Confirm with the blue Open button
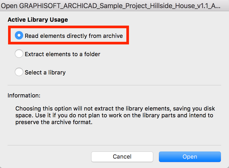This screenshot has height=168, width=229. point(190,157)
